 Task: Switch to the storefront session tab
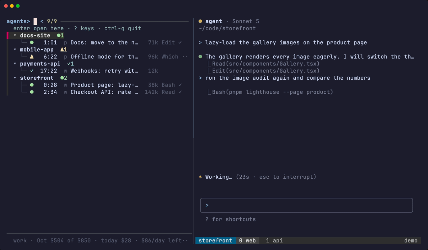pos(215,240)
